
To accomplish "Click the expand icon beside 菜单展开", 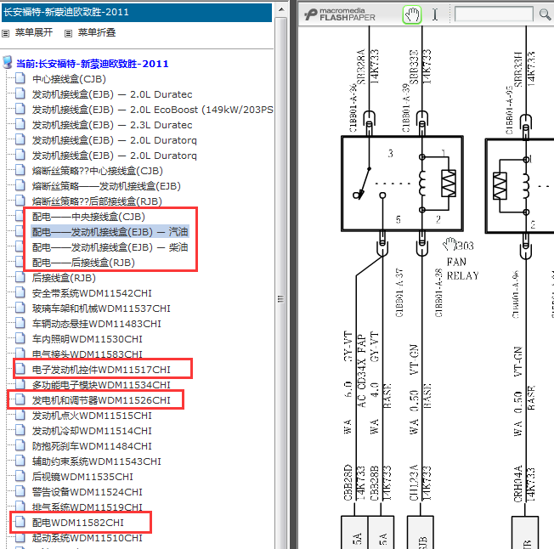I will coord(6,33).
